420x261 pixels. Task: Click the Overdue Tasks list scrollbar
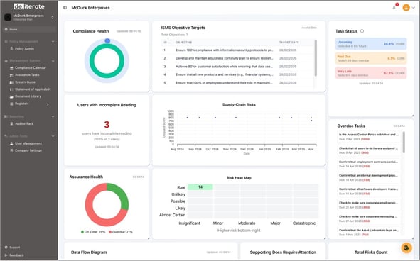[404, 143]
